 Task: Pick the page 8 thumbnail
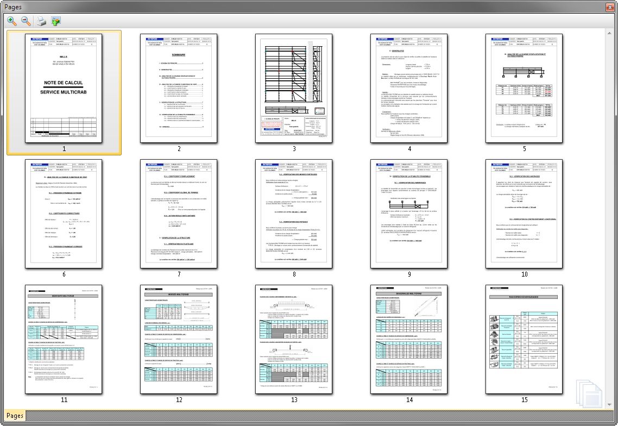tap(294, 214)
